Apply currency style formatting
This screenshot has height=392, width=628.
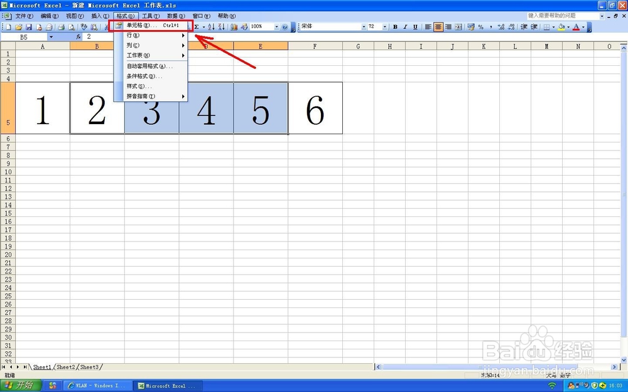click(470, 27)
